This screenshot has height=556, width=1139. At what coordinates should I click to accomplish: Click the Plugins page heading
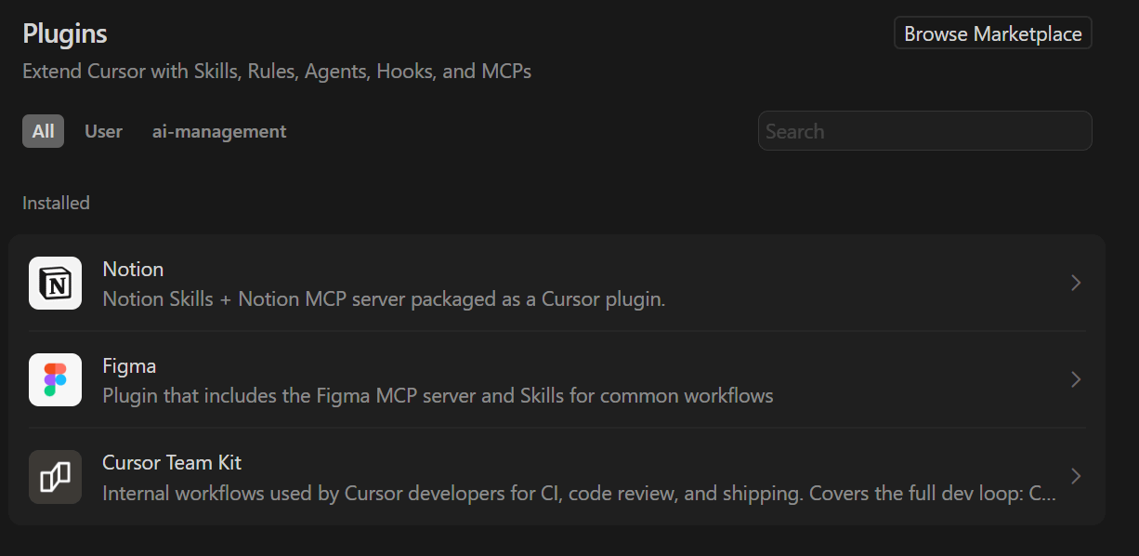(x=65, y=34)
